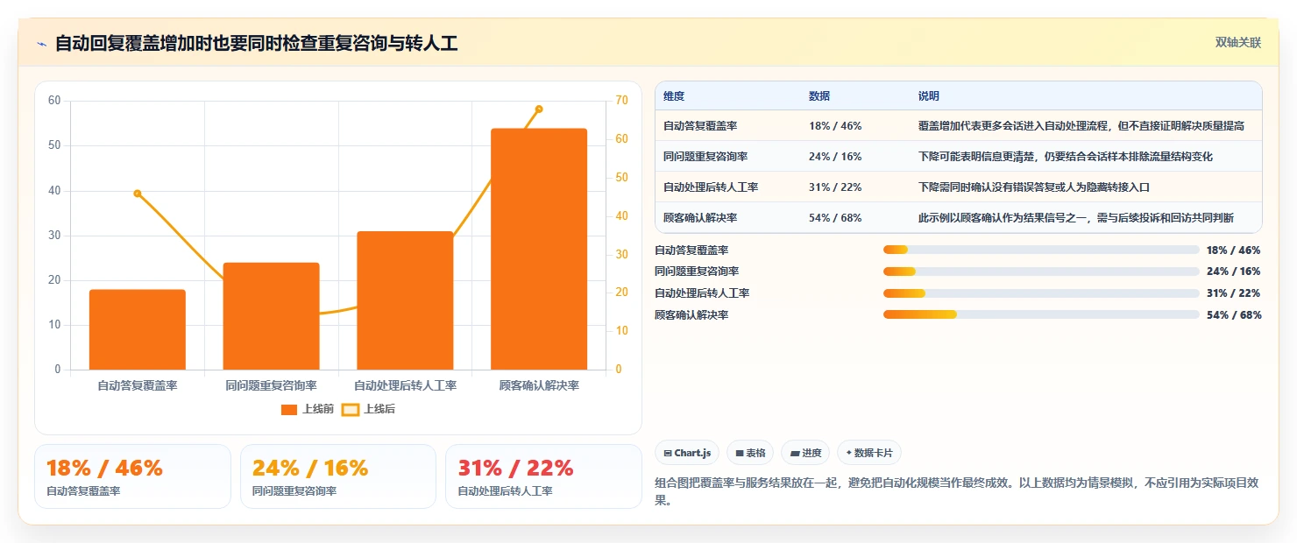This screenshot has height=543, width=1297.
Task: Click the 同问题重复咨询率 progress bar
Action: coord(1041,271)
